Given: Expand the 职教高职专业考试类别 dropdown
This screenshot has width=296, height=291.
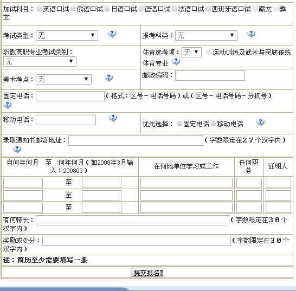Looking at the screenshot, I should click(40, 62).
